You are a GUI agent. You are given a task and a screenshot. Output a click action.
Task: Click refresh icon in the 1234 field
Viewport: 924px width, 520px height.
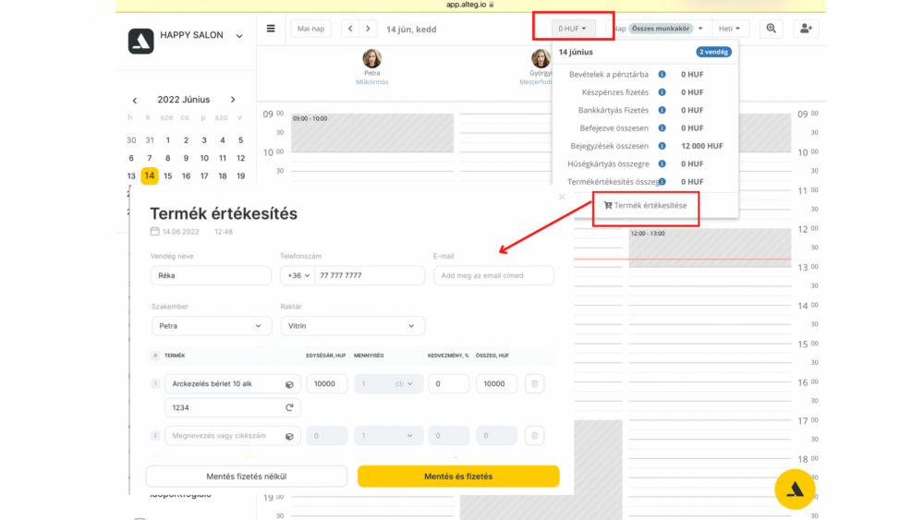289,407
